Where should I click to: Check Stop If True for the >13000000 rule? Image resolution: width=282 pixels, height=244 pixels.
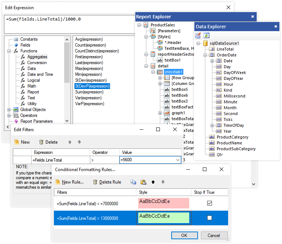(209, 218)
